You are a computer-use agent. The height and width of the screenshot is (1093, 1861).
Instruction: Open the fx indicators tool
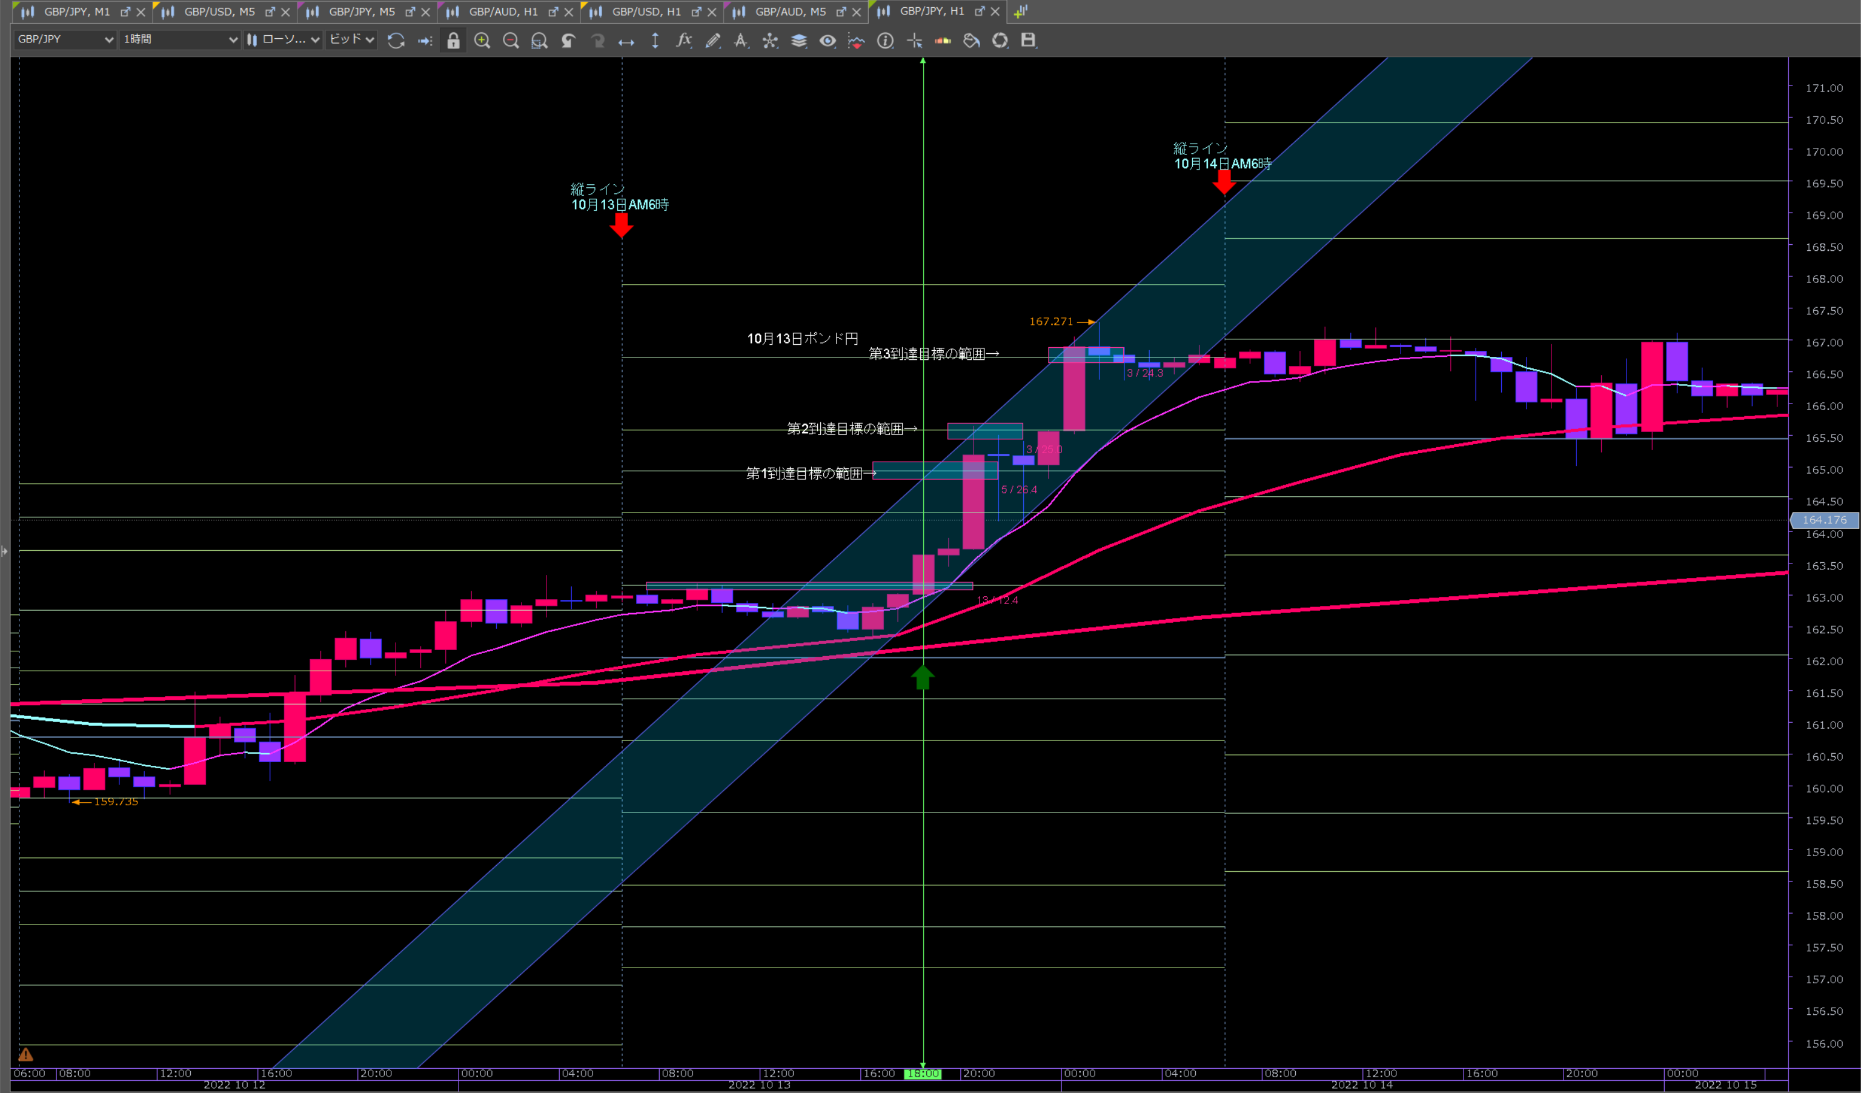[x=684, y=41]
